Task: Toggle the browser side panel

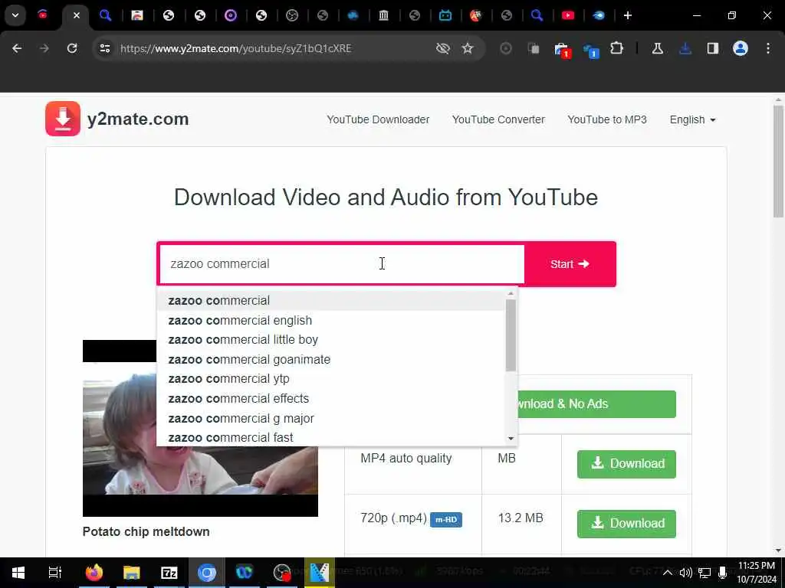Action: [x=713, y=48]
